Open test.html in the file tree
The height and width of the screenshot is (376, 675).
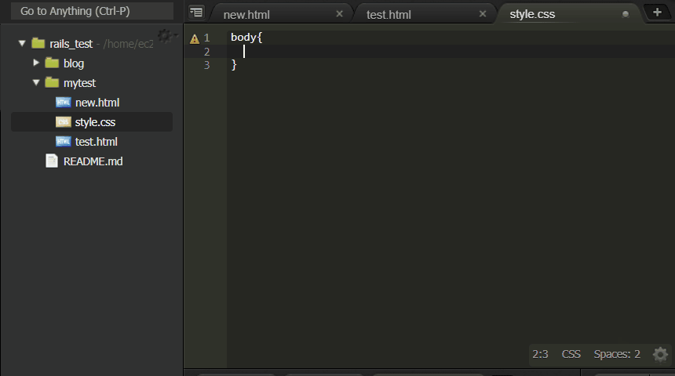coord(97,142)
